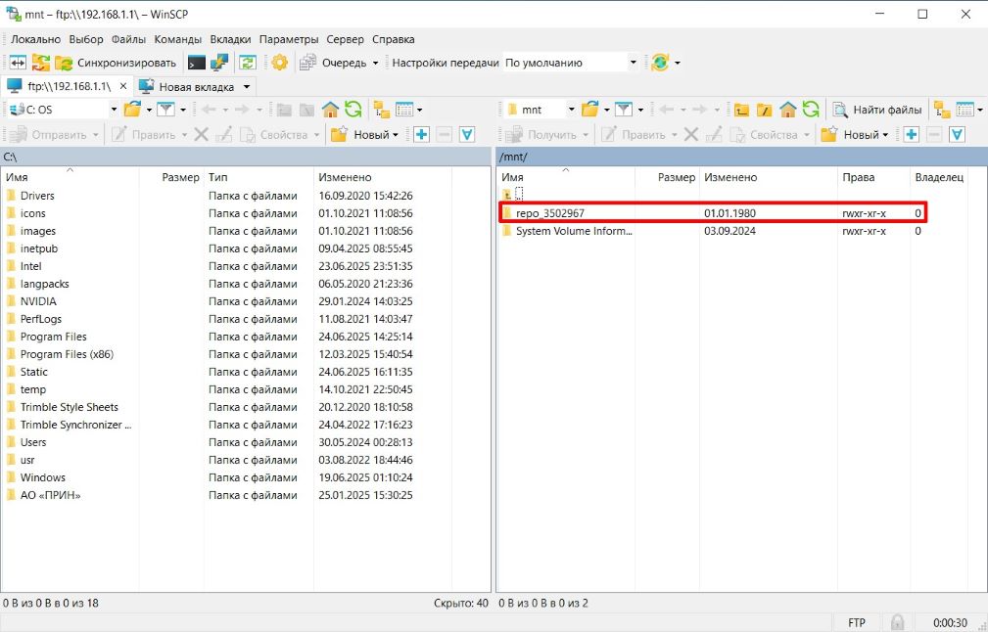
Task: Open the 'Команды' menu
Action: pos(177,39)
